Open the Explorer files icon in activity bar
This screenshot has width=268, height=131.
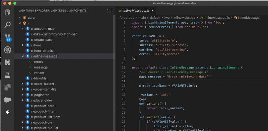[7, 12]
